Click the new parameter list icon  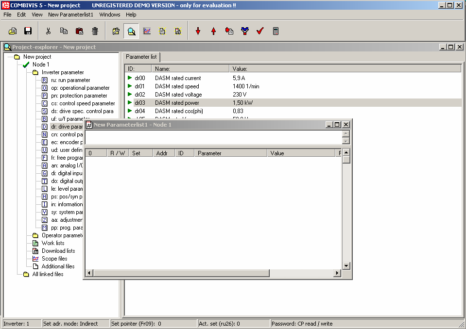[x=162, y=31]
